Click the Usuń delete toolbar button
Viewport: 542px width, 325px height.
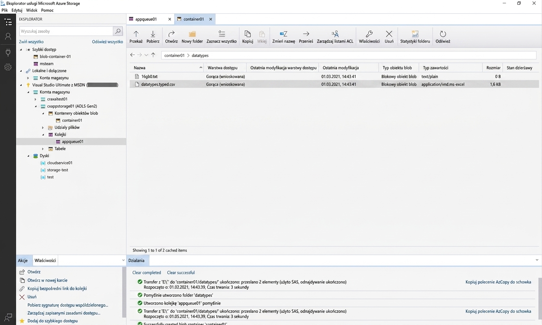pyautogui.click(x=389, y=37)
